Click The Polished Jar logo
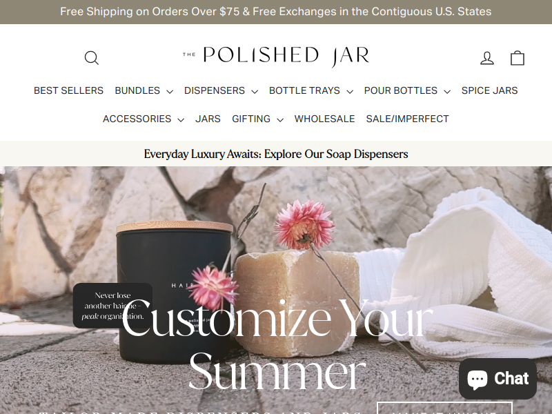This screenshot has height=414, width=552. point(275,56)
